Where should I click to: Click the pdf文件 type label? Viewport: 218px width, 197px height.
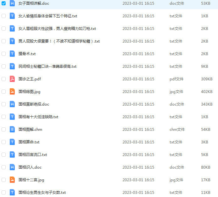[177, 79]
